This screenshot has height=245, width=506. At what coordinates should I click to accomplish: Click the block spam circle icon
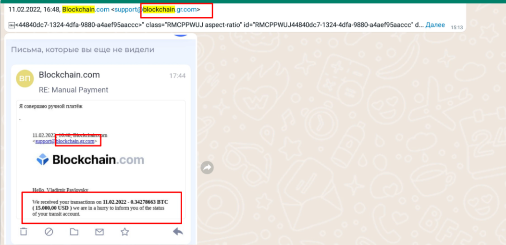point(49,232)
